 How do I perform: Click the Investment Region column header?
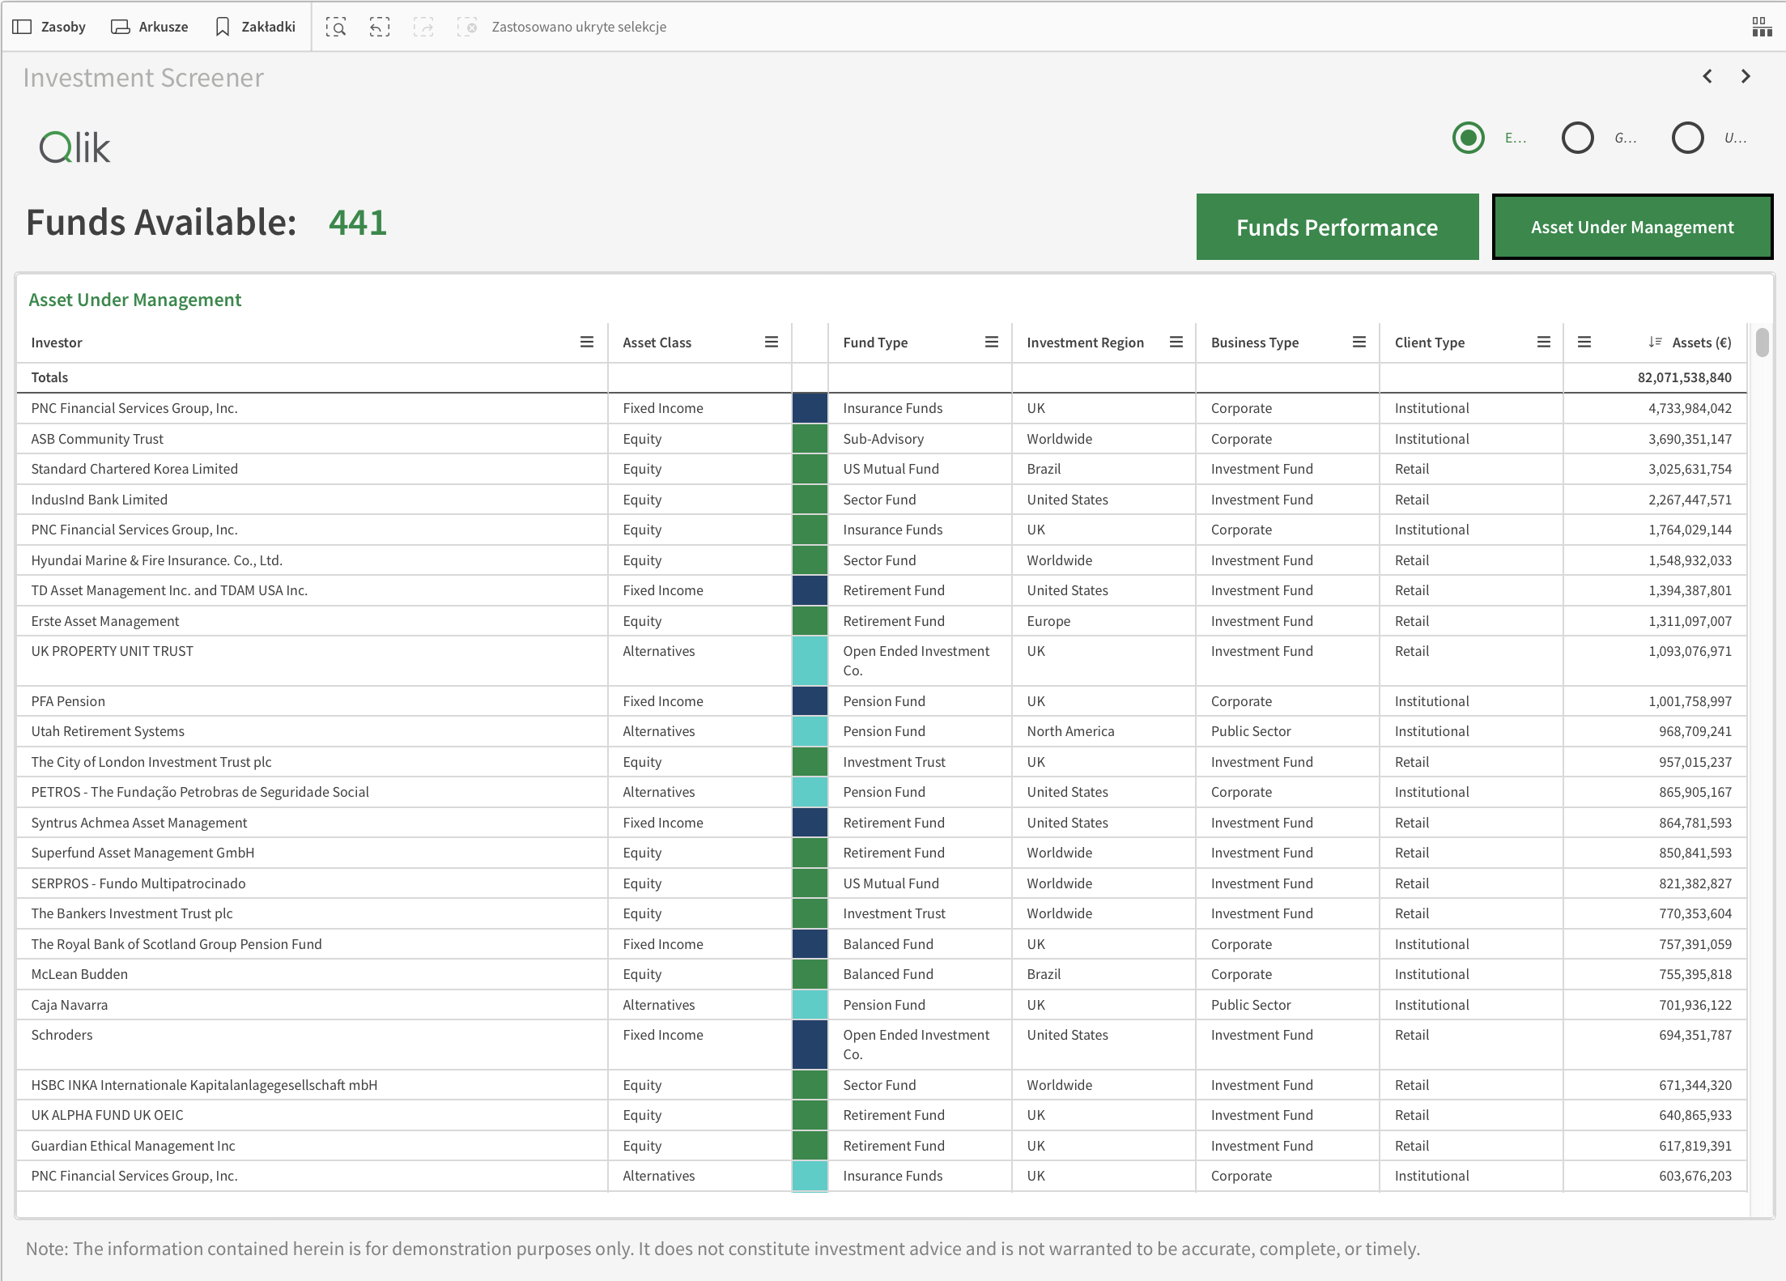[1085, 343]
